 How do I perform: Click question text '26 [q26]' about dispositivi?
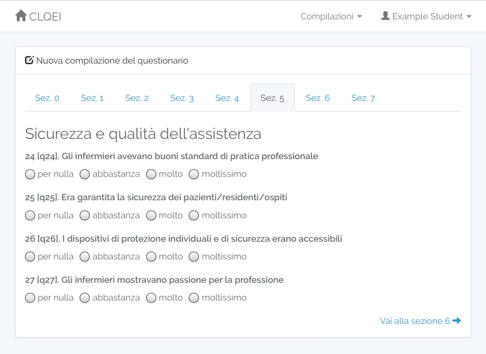184,239
